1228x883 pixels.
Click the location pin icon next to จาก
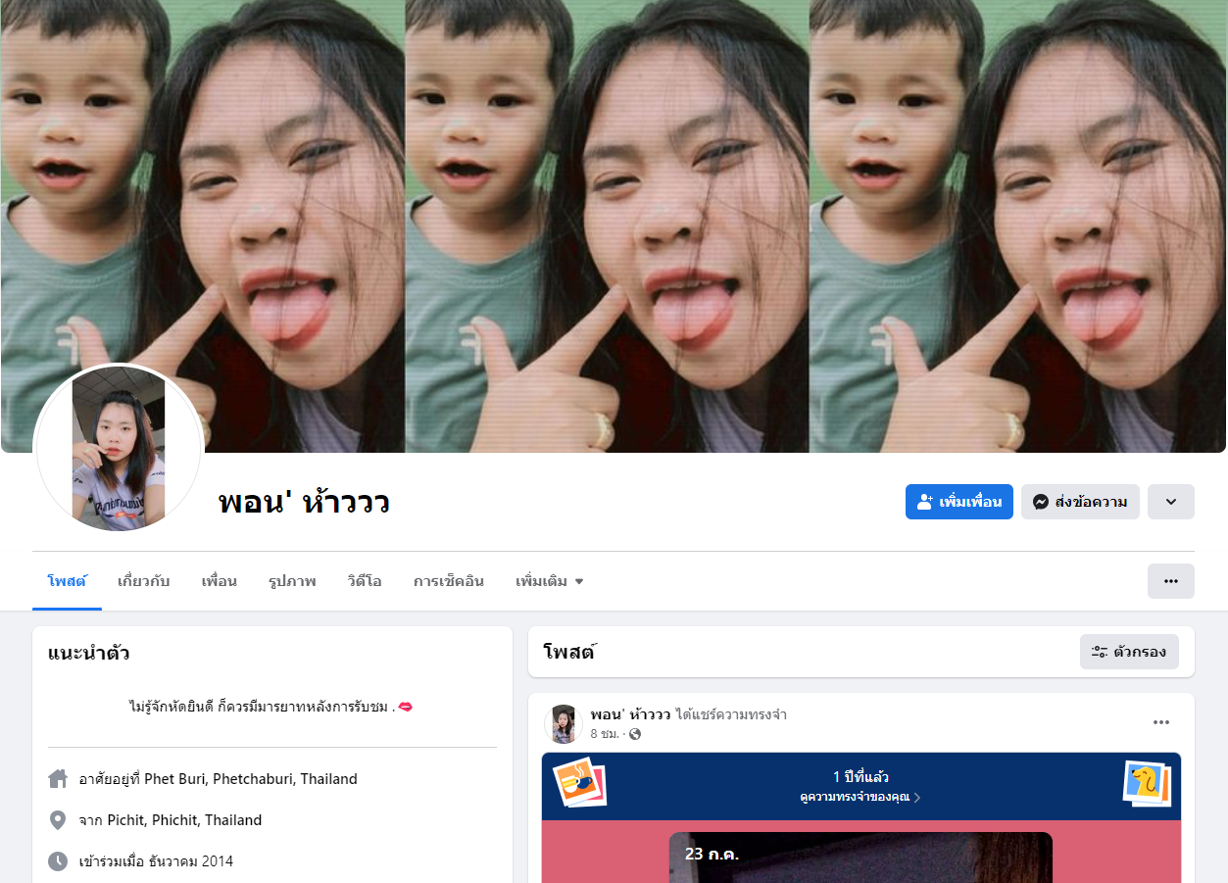click(58, 820)
